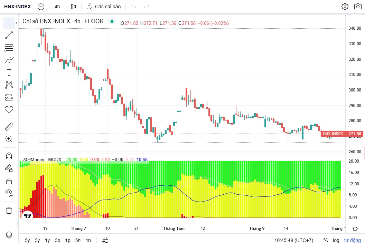The height and width of the screenshot is (243, 365).
Task: Toggle percent scale mode
Action: tap(326, 240)
